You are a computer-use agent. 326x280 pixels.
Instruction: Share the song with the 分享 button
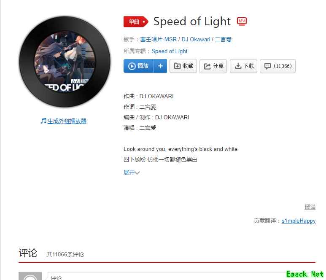(213, 66)
